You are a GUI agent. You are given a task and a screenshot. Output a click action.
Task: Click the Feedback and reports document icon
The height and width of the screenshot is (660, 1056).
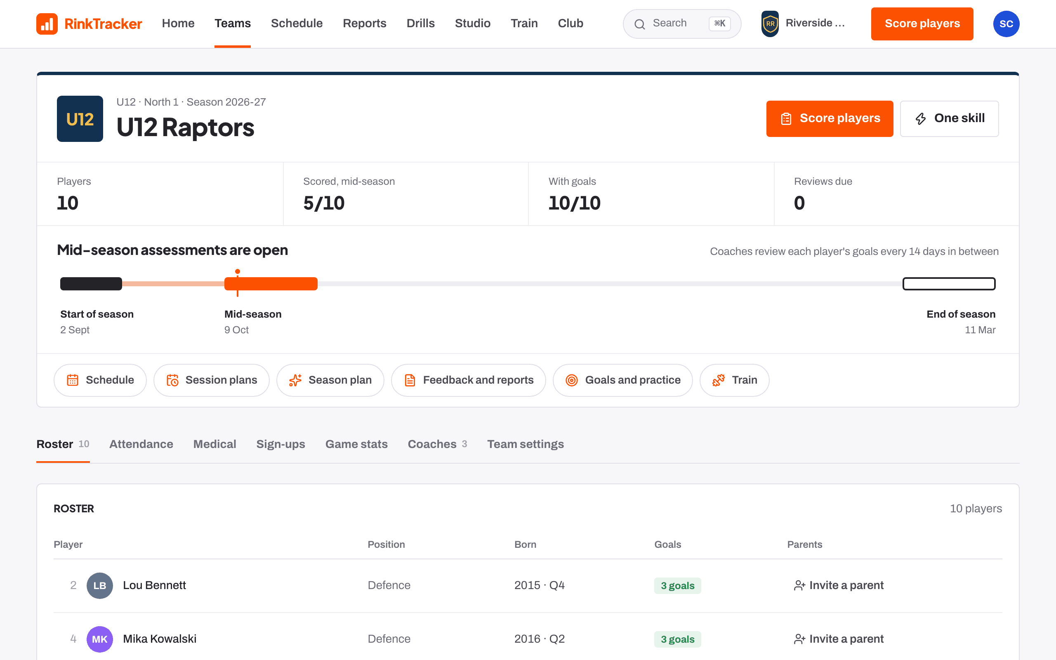pos(410,380)
